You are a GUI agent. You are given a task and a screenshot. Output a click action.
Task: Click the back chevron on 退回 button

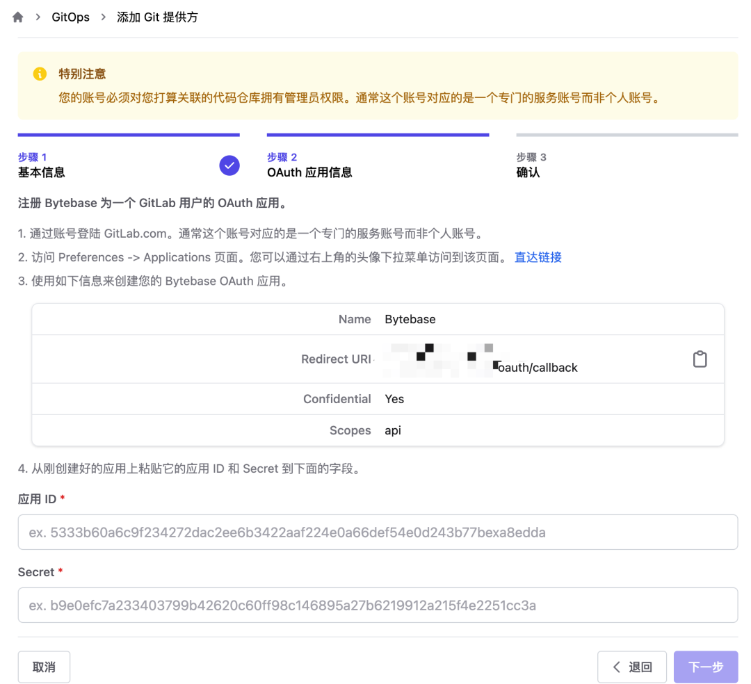(617, 667)
